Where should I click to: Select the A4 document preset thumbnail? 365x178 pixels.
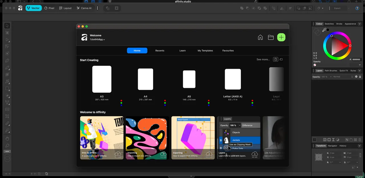[x=145, y=79]
